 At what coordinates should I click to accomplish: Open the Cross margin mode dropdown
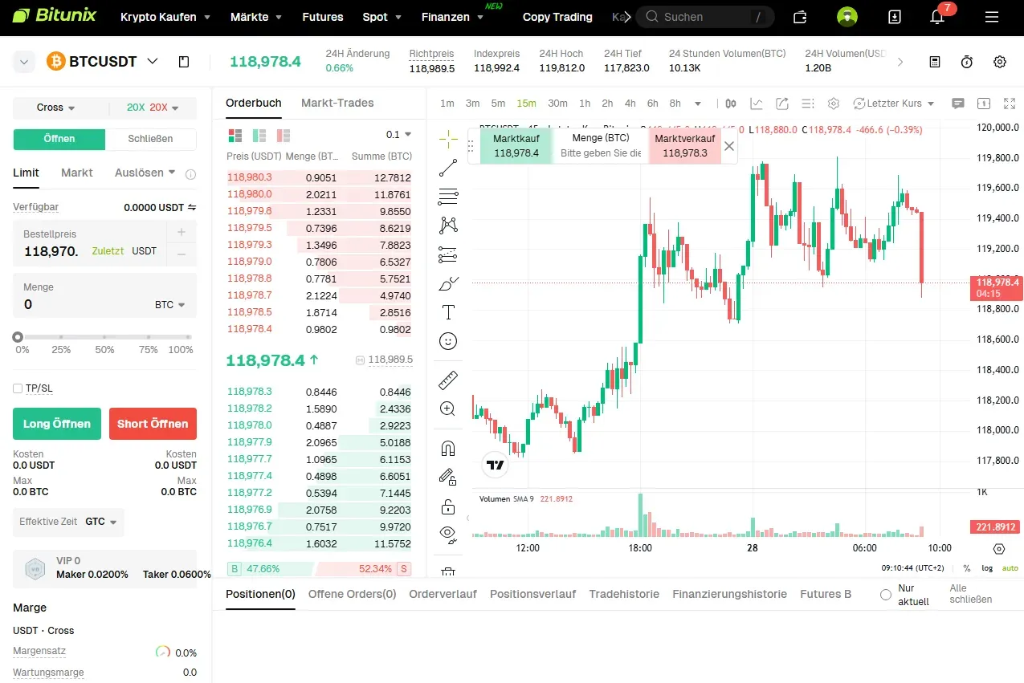click(56, 108)
